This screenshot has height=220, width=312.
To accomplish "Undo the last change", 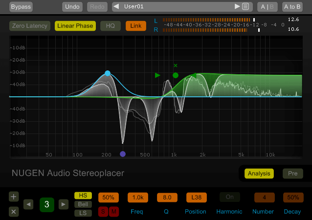I will click(x=72, y=7).
